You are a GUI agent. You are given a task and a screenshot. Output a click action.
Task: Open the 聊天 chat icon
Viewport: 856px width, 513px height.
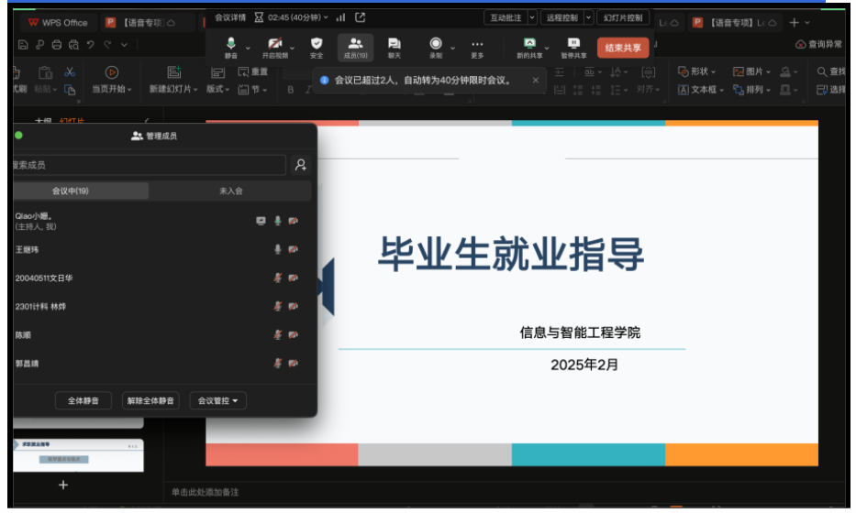tap(394, 43)
